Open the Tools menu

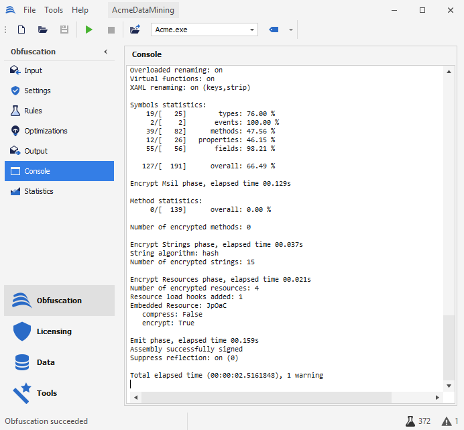54,10
